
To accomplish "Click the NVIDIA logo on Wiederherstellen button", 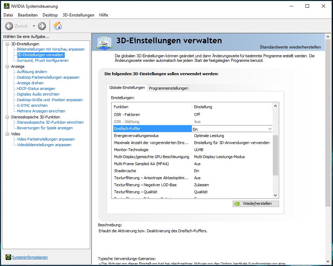I will [236, 204].
